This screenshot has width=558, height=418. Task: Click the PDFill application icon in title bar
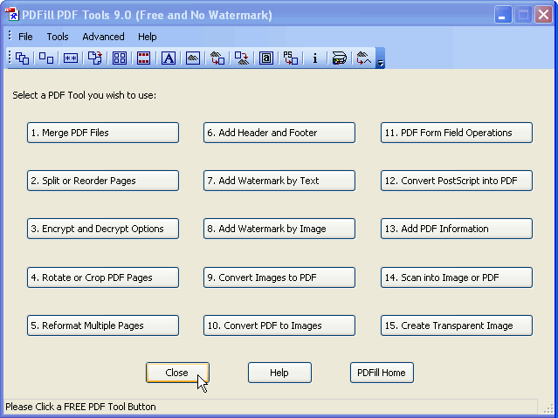[x=11, y=15]
